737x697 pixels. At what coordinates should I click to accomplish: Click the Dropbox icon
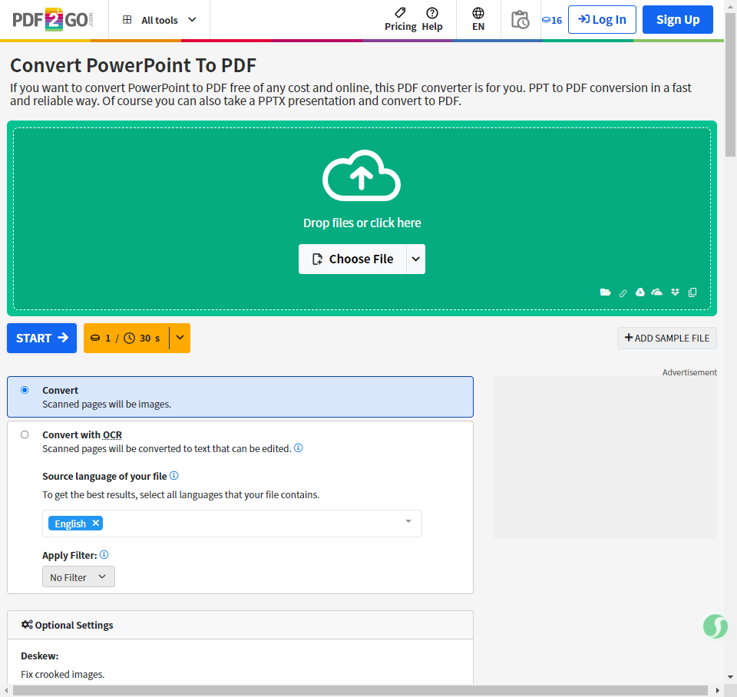pyautogui.click(x=675, y=292)
